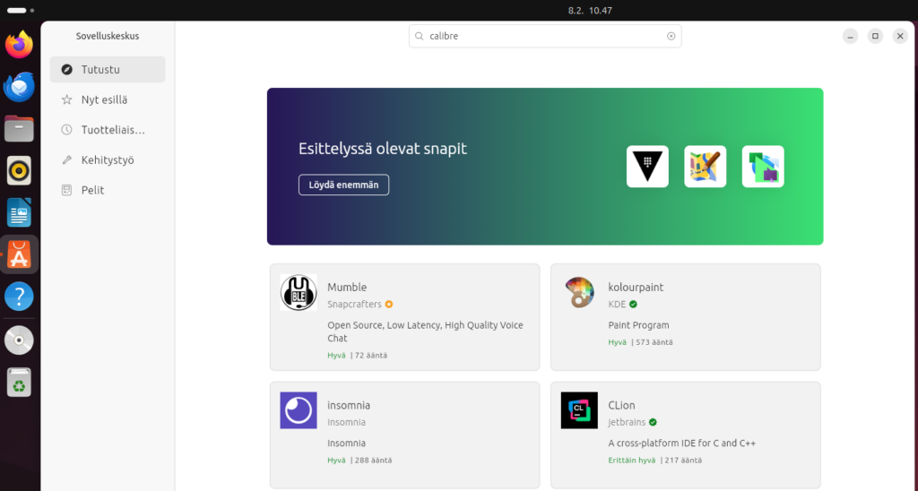Open the Mumble app title link

point(347,288)
